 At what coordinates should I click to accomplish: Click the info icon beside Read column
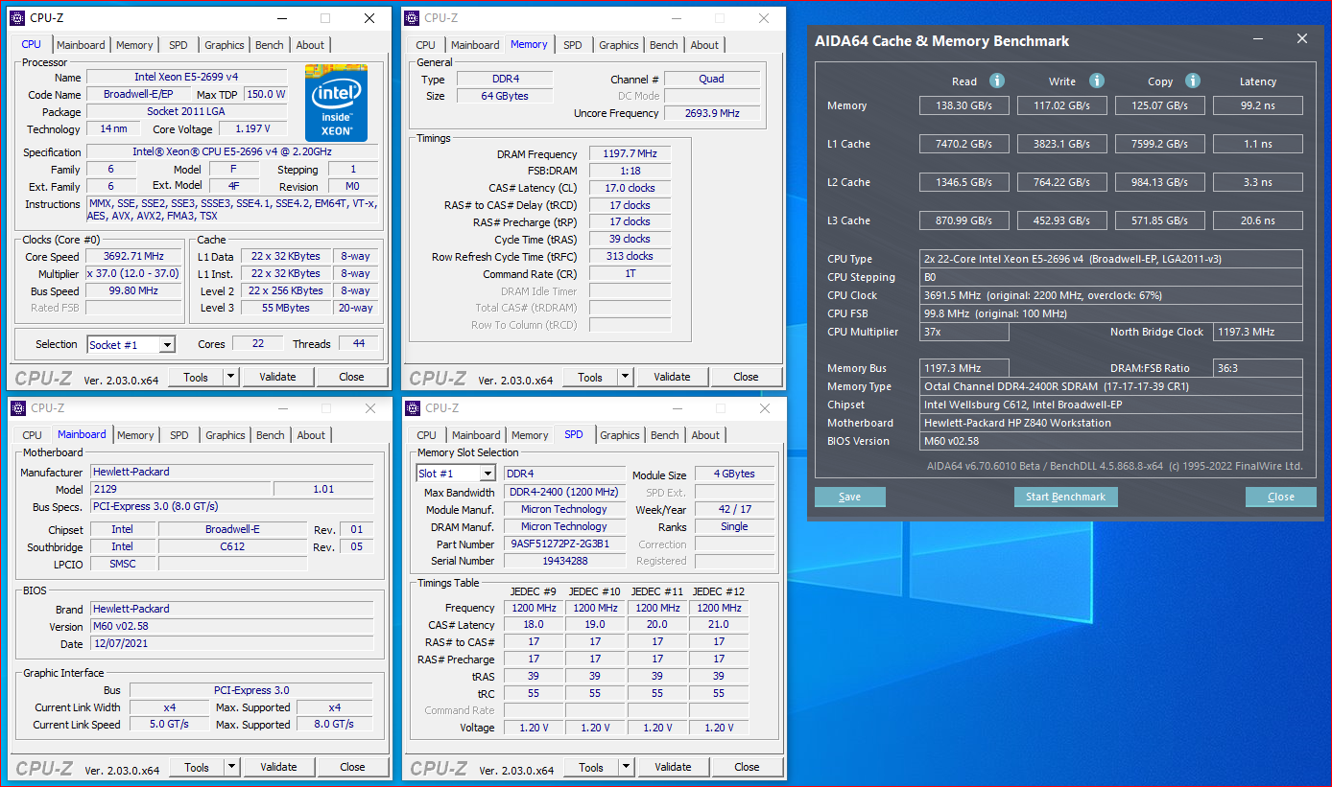(x=997, y=81)
